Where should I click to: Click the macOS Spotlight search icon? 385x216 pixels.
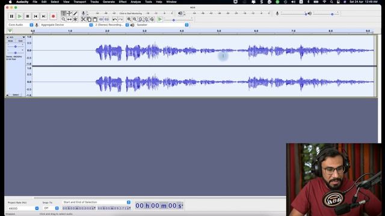(x=331, y=2)
